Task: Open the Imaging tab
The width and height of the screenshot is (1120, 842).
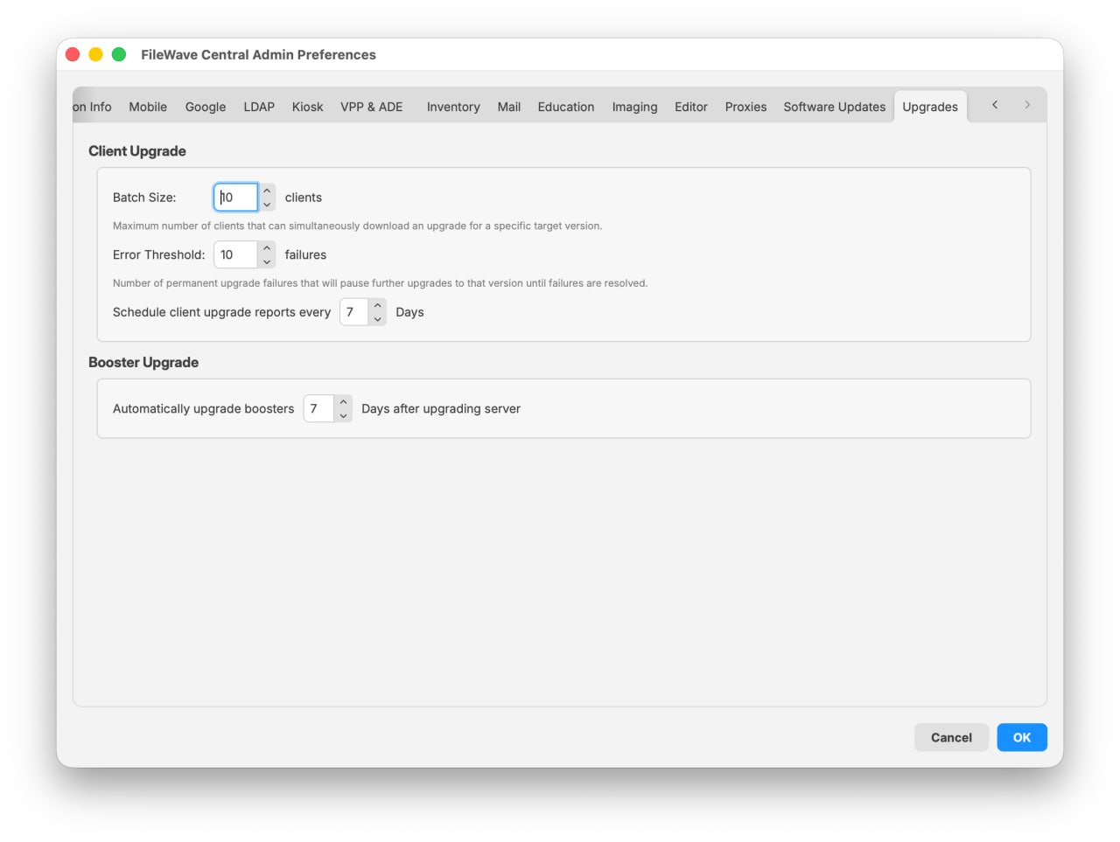Action: 634,107
